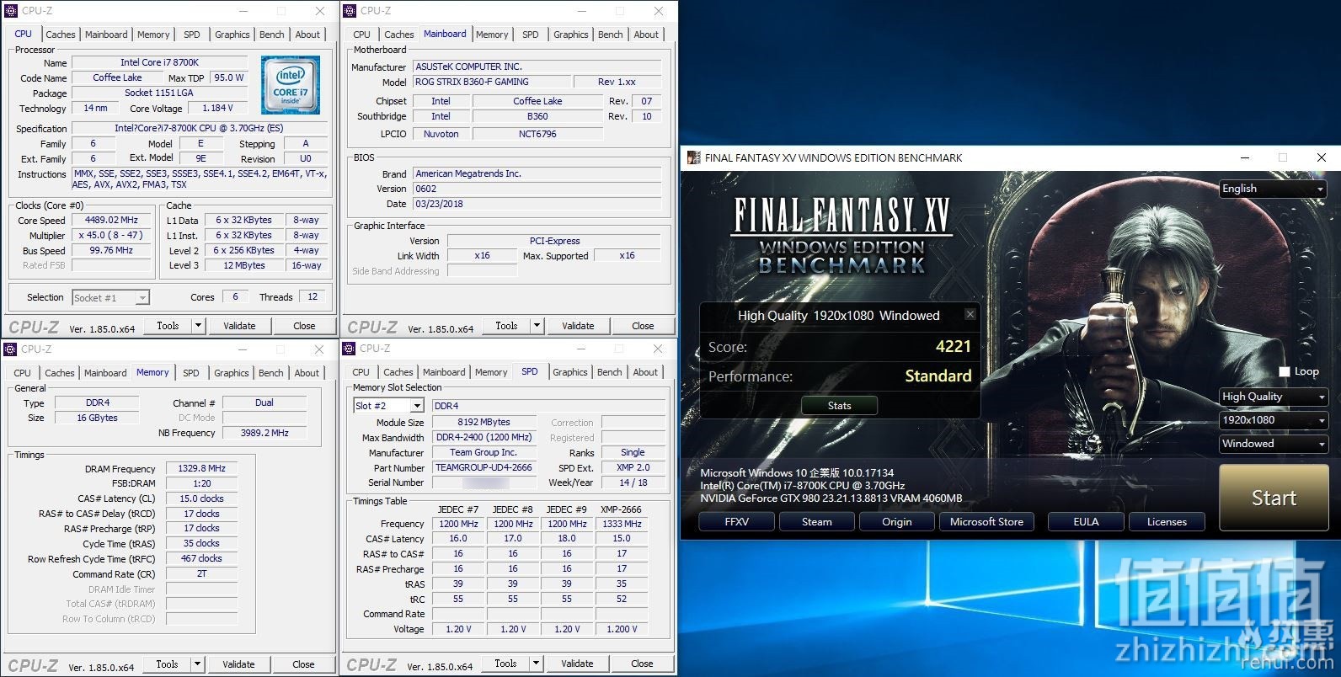Open the Bench tab in the top-left CPU window

click(272, 35)
